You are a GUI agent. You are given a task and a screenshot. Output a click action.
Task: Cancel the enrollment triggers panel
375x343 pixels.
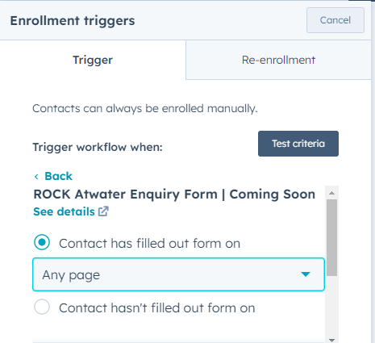tap(335, 20)
